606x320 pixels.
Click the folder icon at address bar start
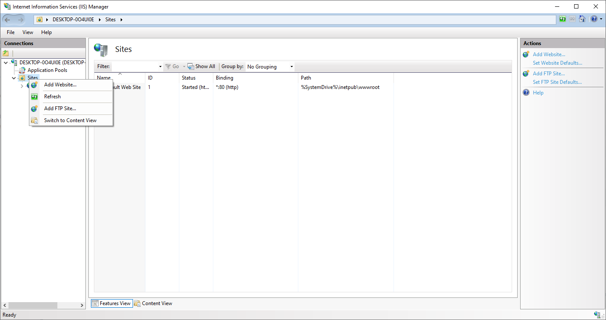(x=40, y=20)
